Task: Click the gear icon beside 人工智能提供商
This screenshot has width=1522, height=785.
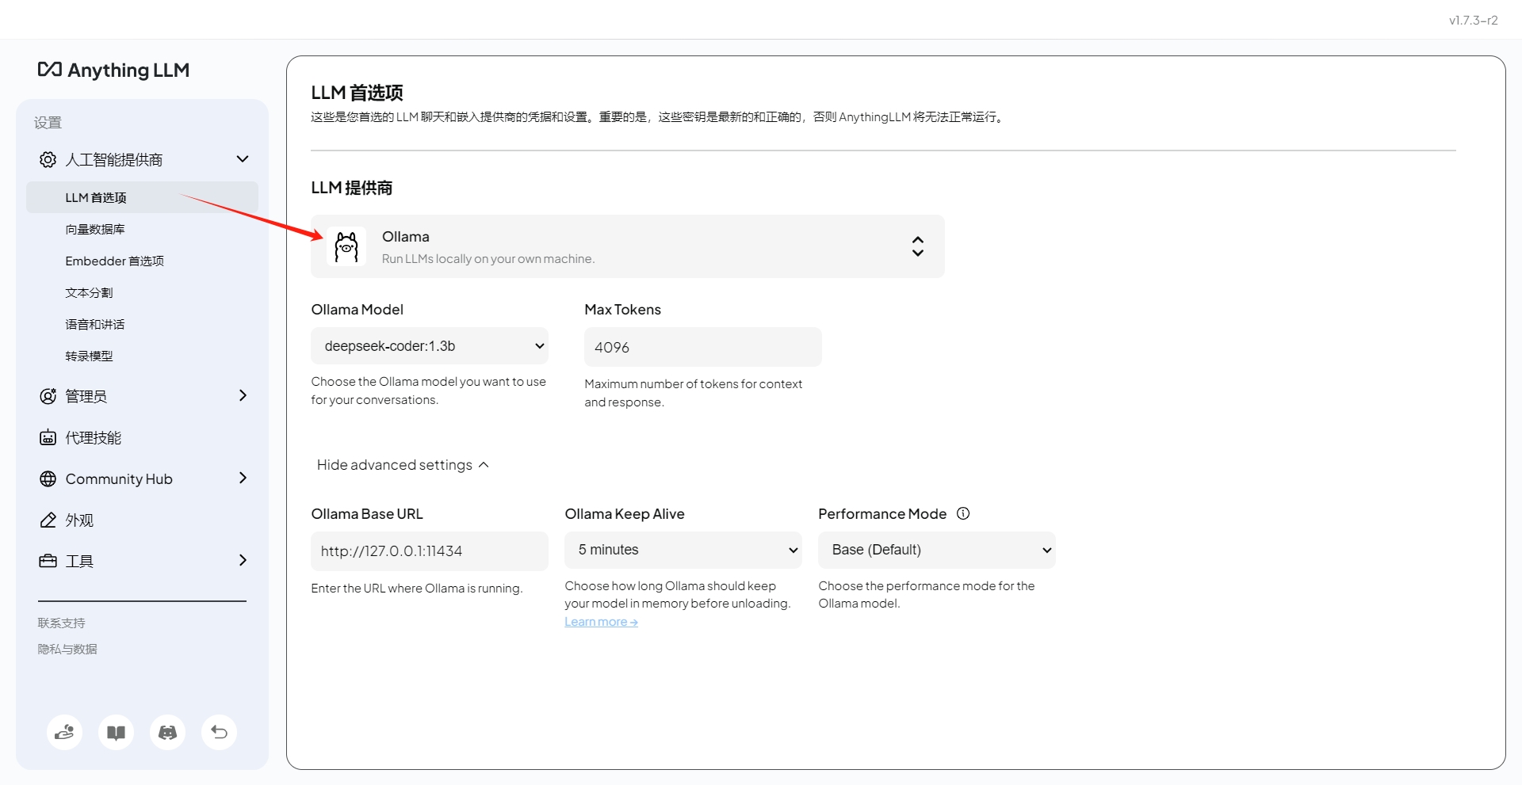Action: (x=48, y=159)
